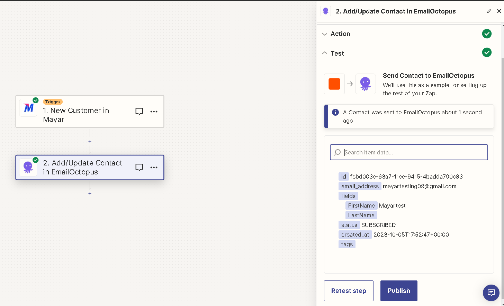
Task: Add a step after EmailOctopus action
Action: [90, 194]
